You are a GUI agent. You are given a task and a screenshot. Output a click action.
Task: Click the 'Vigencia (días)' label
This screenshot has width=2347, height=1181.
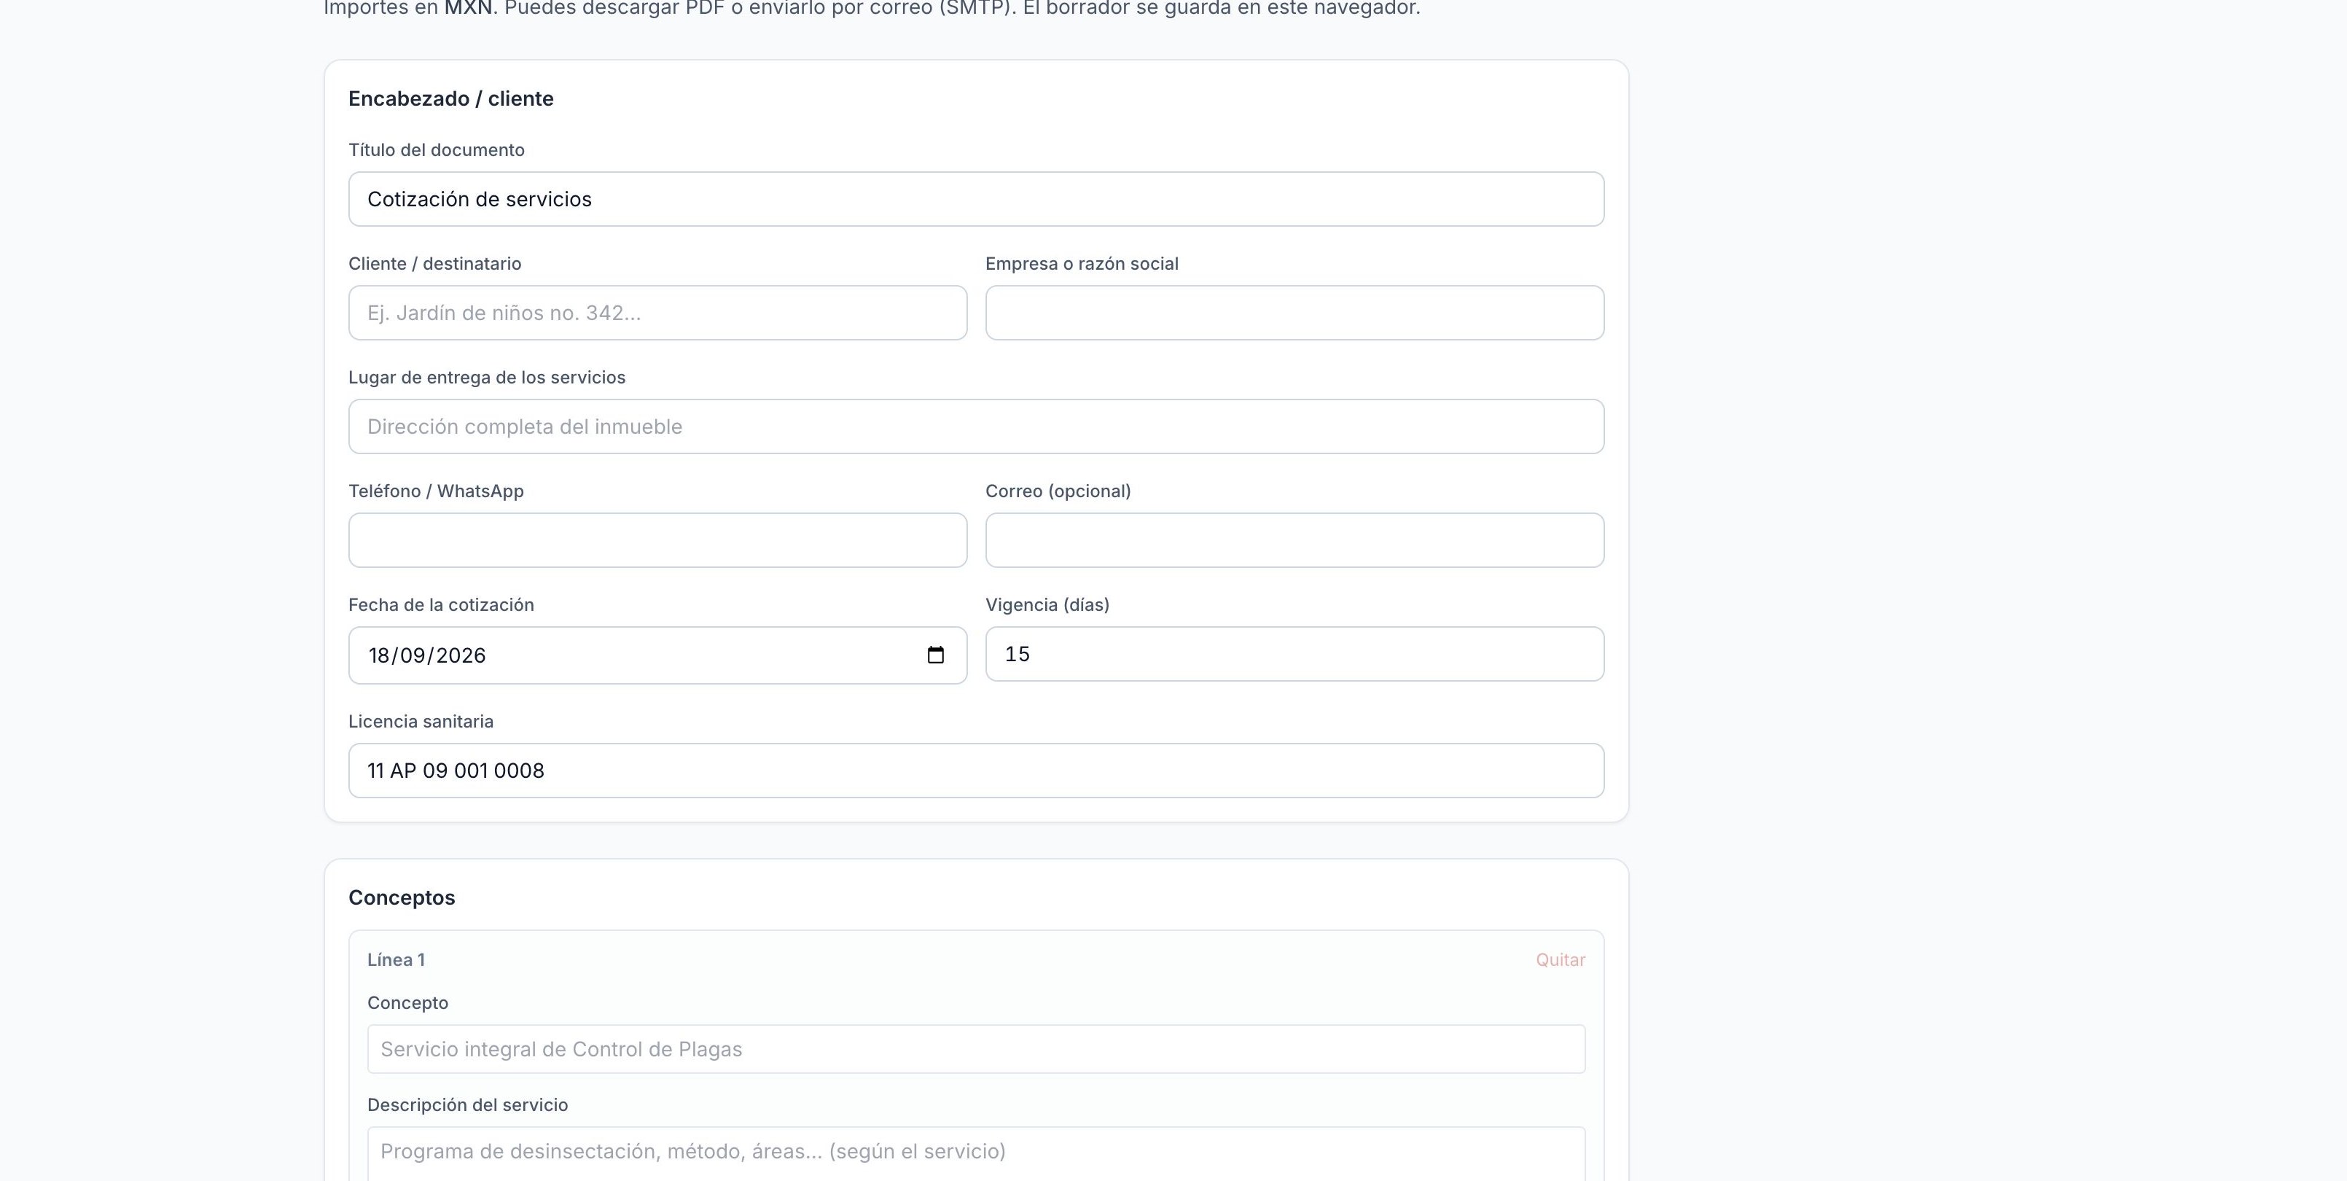coord(1047,605)
